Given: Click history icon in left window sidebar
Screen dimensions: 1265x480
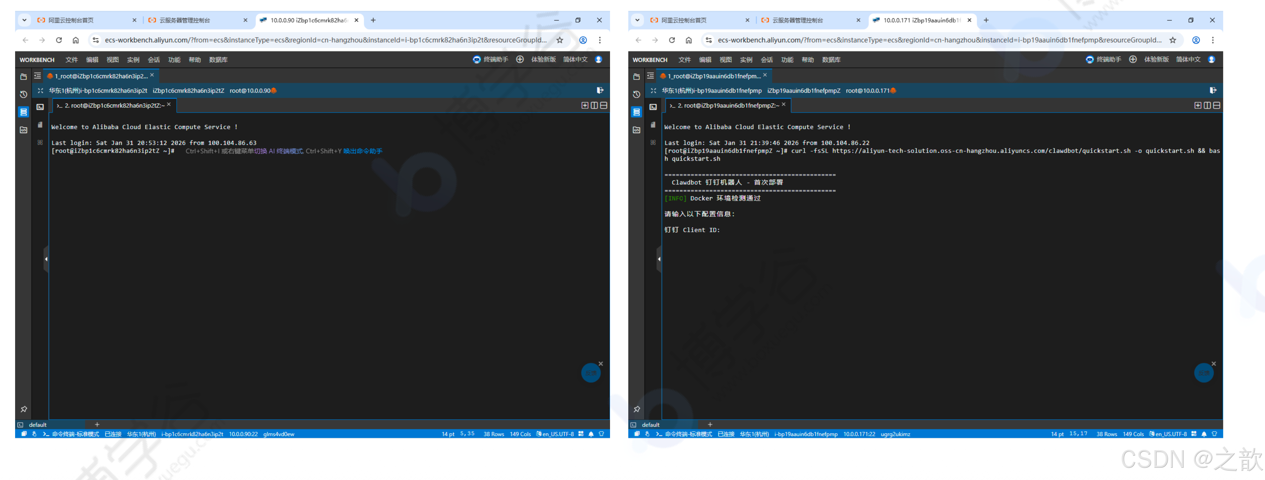Looking at the screenshot, I should tap(23, 94).
